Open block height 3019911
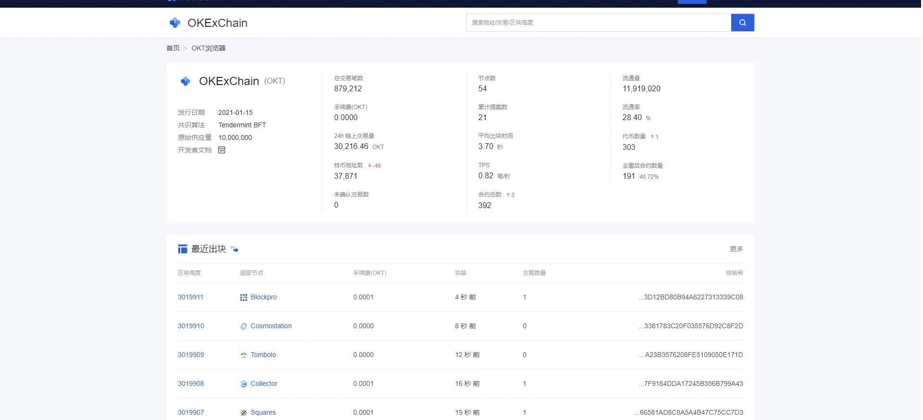Viewport: 923px width, 420px height. [x=190, y=297]
